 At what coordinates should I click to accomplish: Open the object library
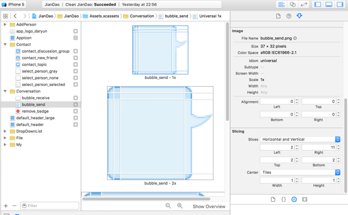point(294,199)
